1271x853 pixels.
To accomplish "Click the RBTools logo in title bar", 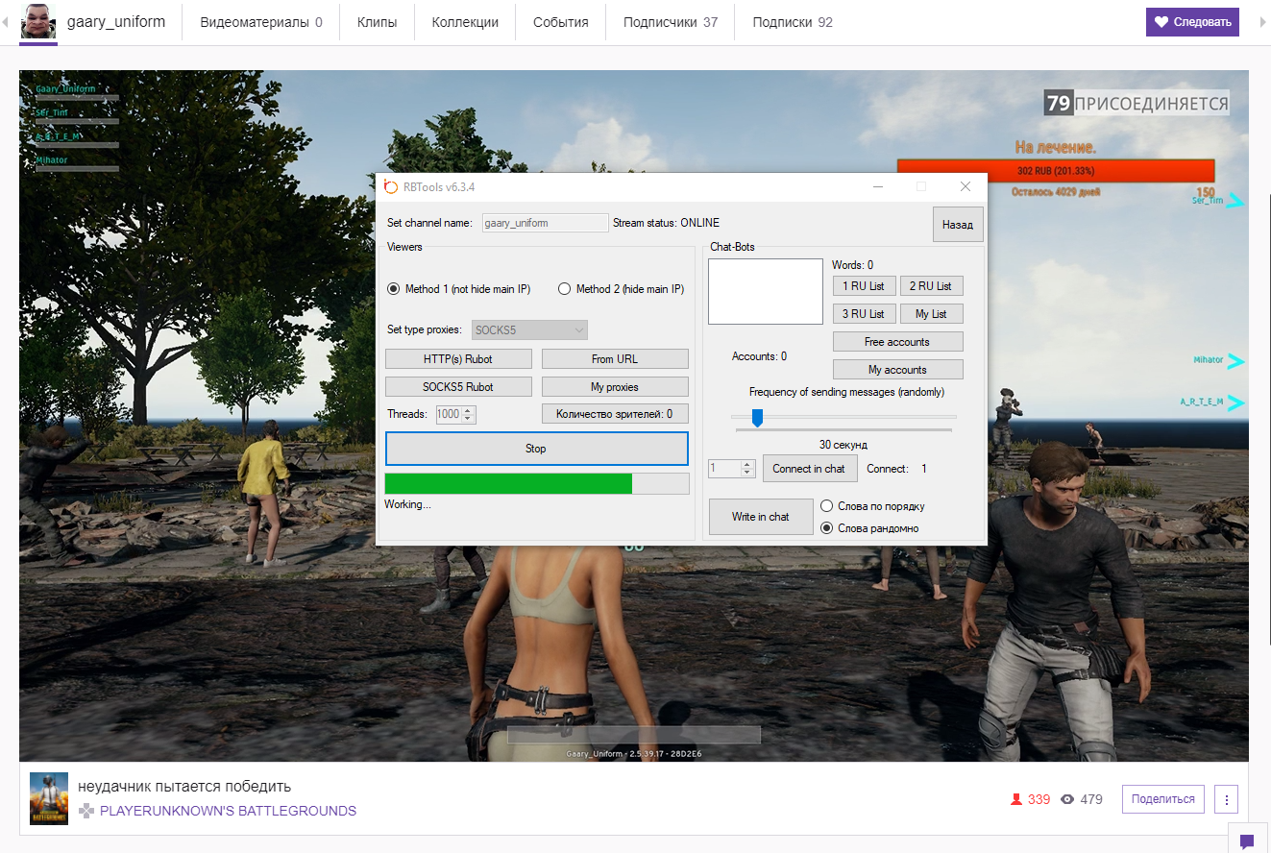I will (x=391, y=186).
